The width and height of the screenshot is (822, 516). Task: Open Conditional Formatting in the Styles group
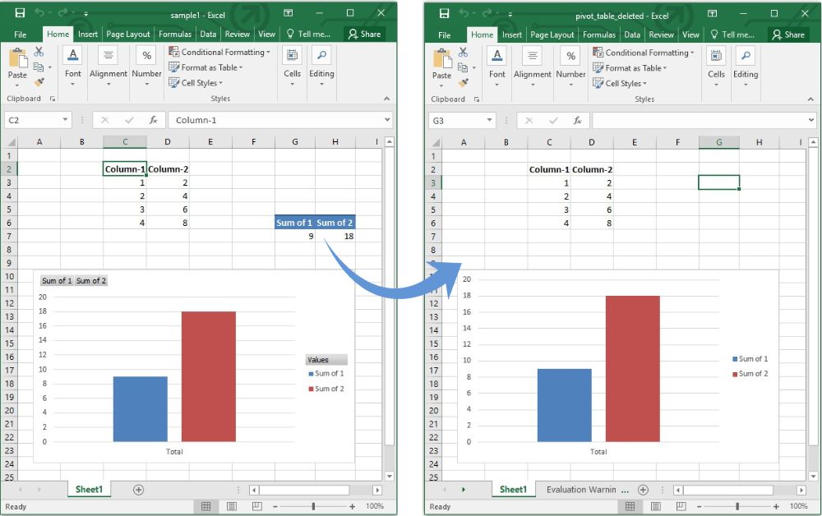pos(219,51)
